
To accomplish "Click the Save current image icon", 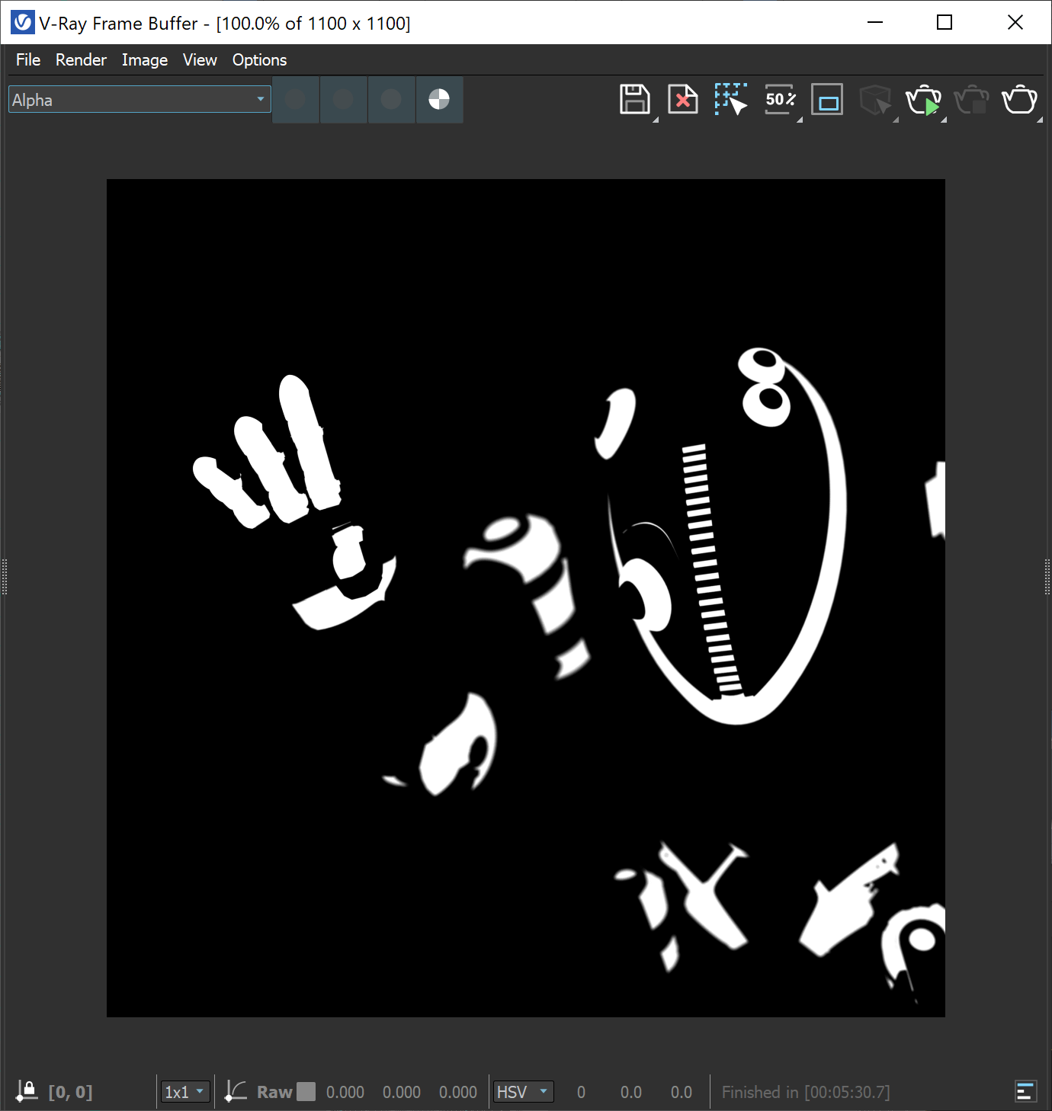I will (633, 99).
